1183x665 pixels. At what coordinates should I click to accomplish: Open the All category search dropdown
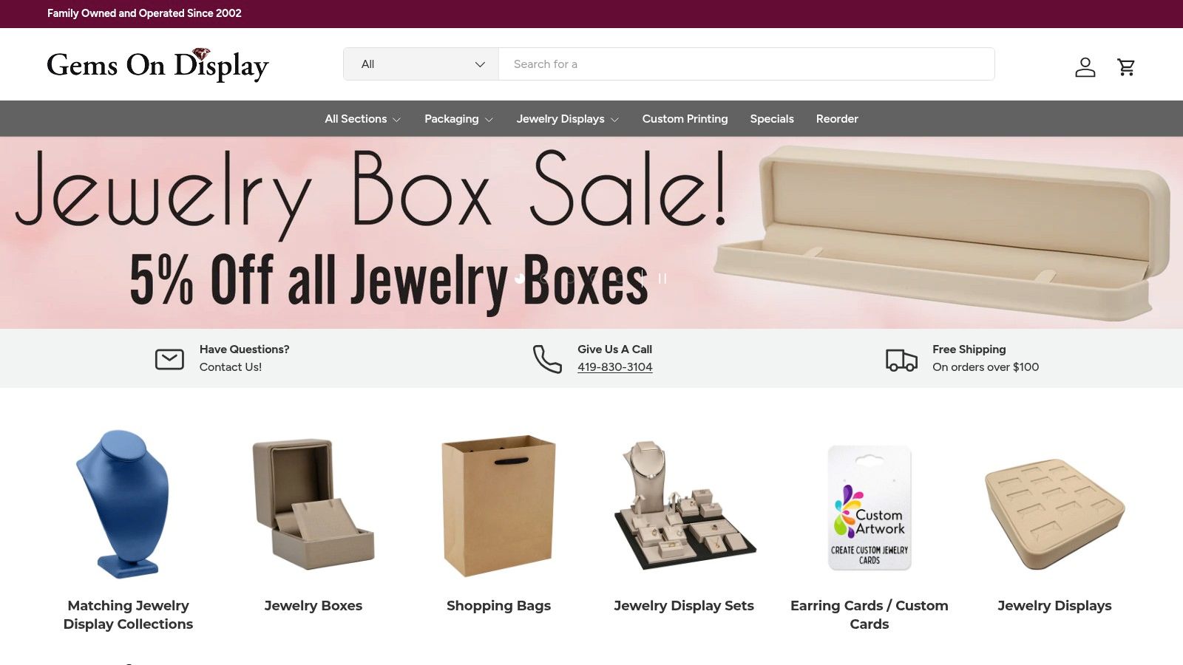click(x=421, y=64)
